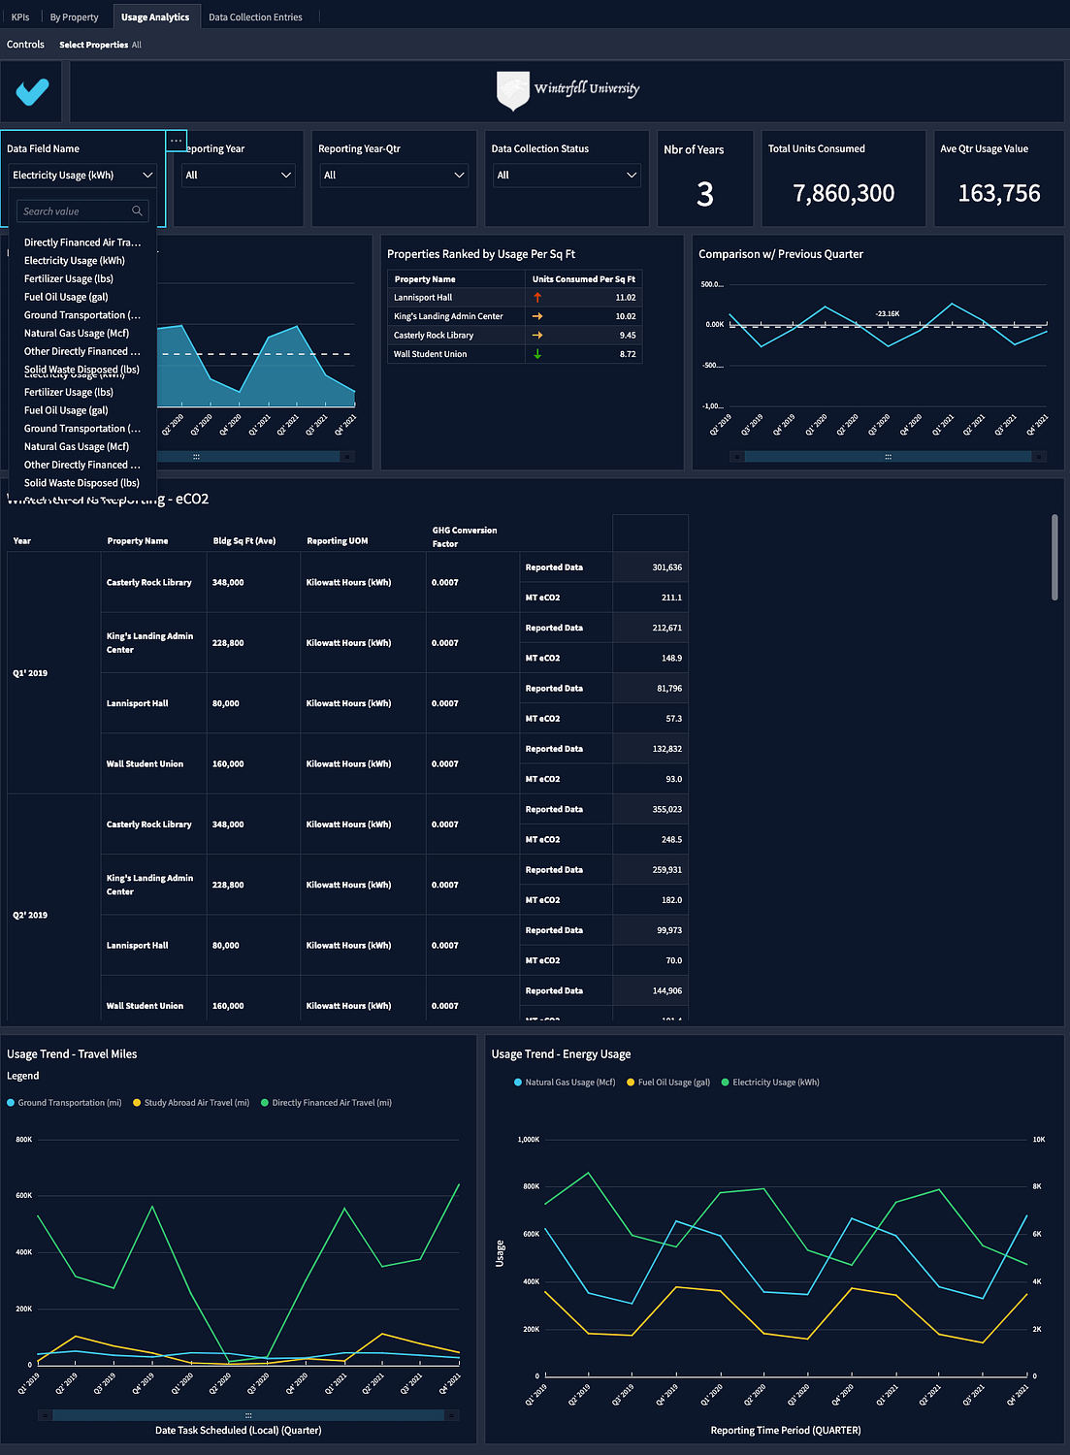Toggle the Ground Transportation (mi) legend series

click(64, 1103)
